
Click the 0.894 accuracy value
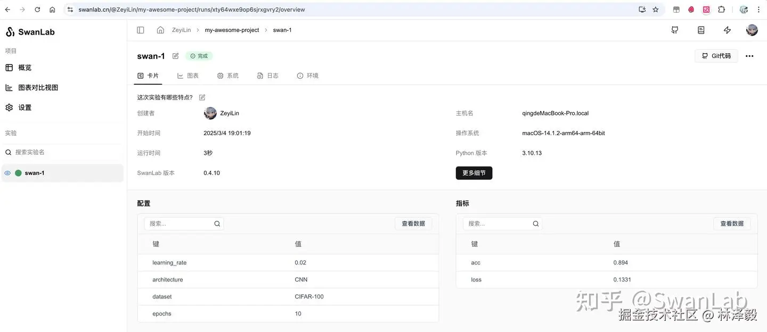point(621,263)
